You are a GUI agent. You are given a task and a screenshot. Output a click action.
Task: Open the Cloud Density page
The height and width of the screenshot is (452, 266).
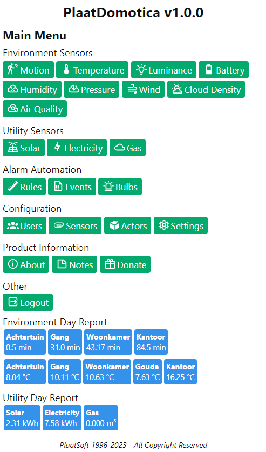click(x=206, y=89)
